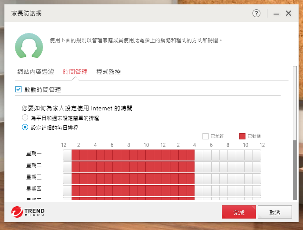Screen dimensions: 303x230
Task: Minimize the 家長防護網 window
Action: 276,14
